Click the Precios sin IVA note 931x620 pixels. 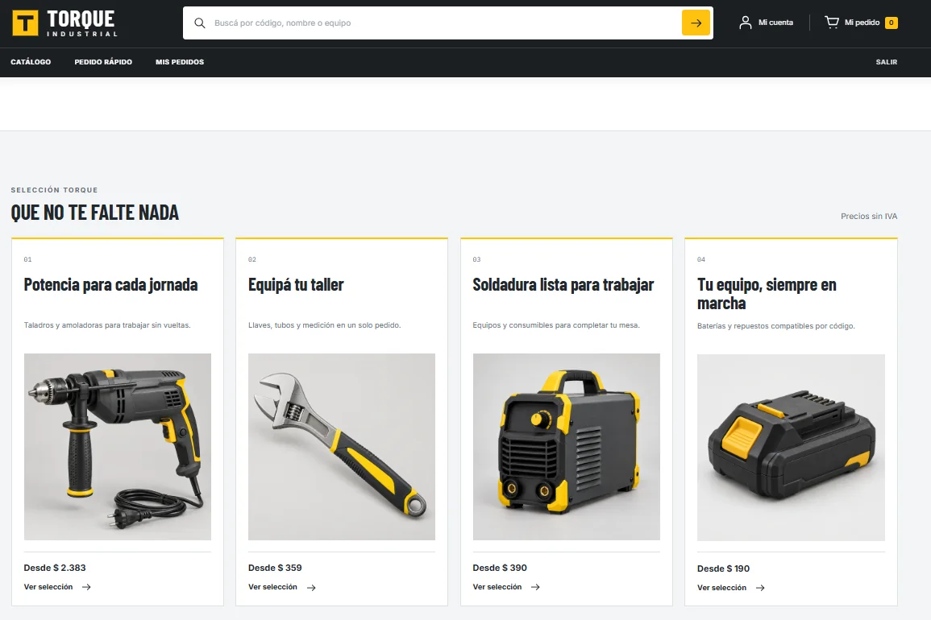[x=869, y=216]
